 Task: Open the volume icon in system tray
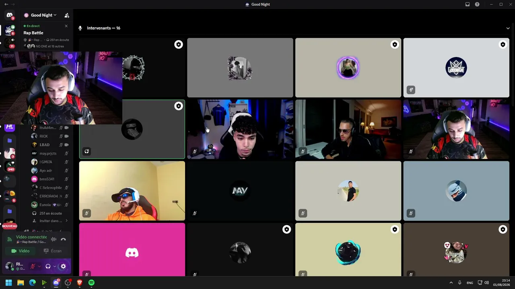(486, 283)
